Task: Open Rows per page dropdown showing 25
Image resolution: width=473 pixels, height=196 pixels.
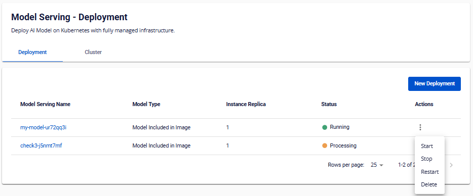Action: click(x=377, y=165)
